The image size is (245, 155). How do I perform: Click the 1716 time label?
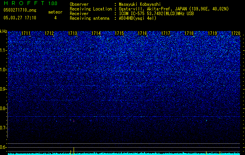point(143,33)
